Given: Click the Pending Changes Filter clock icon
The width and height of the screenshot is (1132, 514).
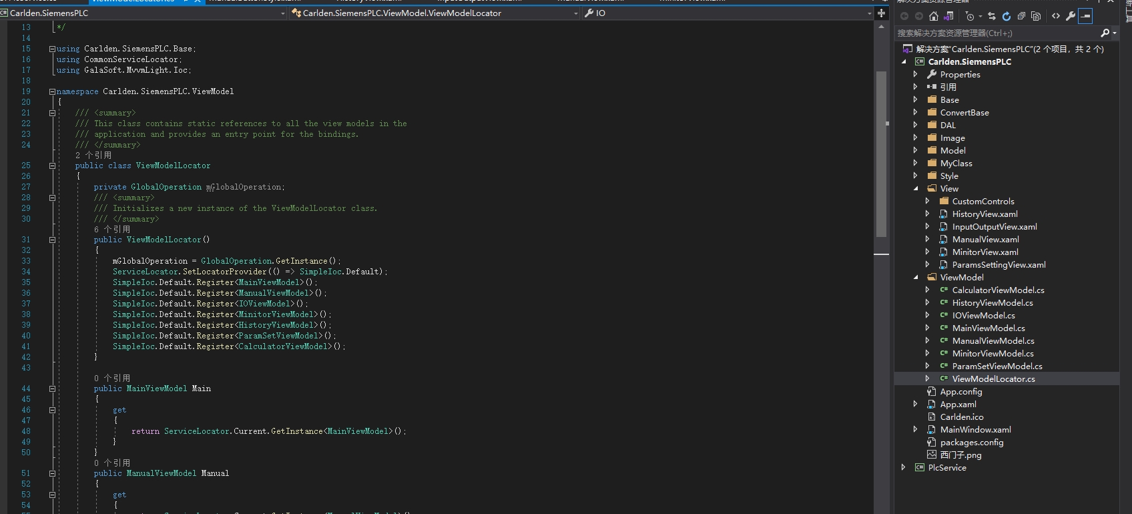Looking at the screenshot, I should 969,16.
